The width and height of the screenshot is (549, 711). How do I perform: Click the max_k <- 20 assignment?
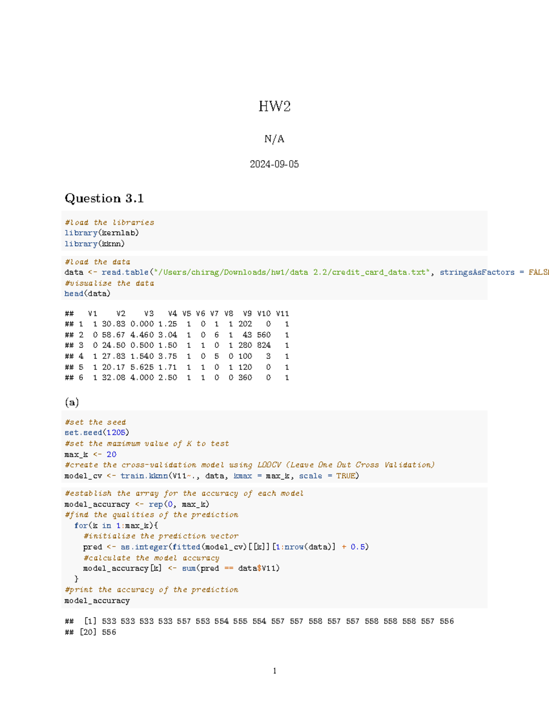89,454
